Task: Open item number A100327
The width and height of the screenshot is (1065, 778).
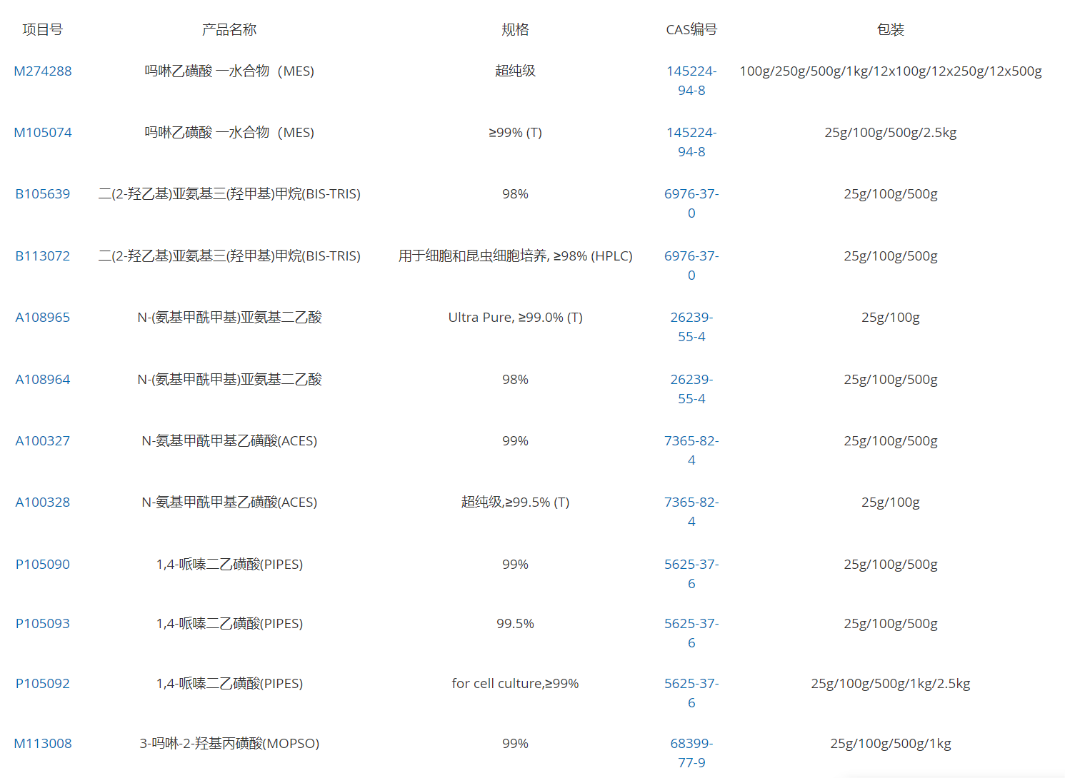Action: (x=43, y=441)
